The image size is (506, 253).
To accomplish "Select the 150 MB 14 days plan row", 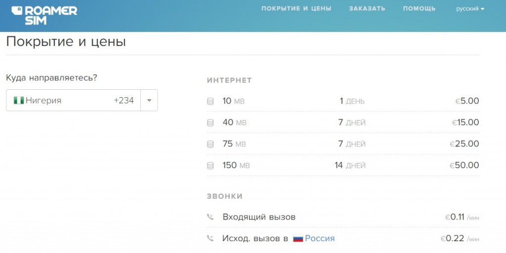I will click(343, 166).
